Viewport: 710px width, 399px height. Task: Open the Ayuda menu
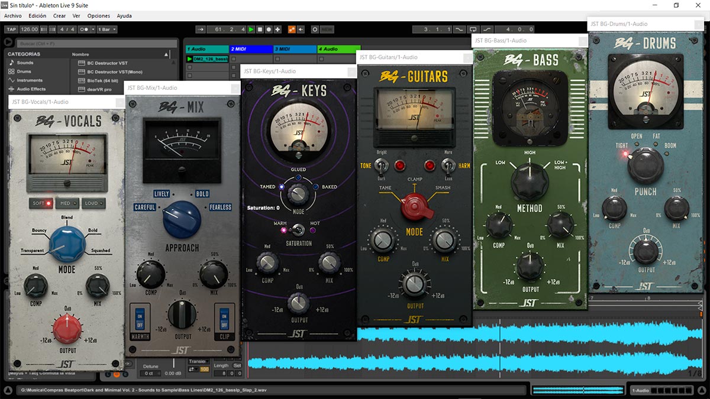[124, 16]
